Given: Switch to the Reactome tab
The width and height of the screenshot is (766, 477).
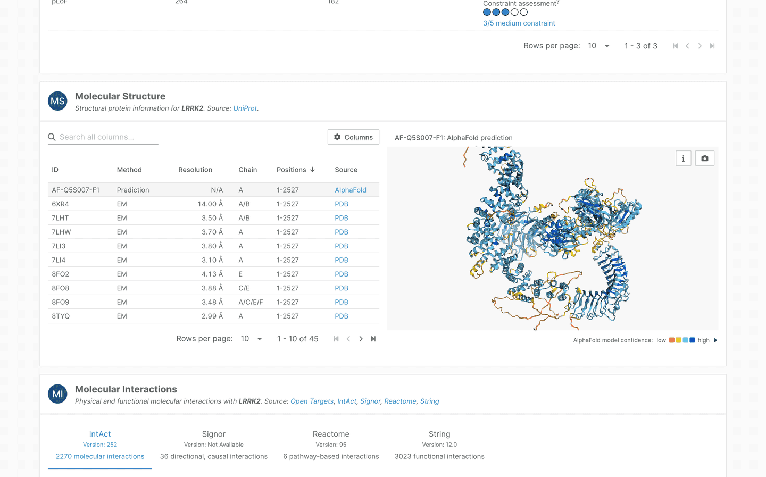Looking at the screenshot, I should click(x=331, y=445).
